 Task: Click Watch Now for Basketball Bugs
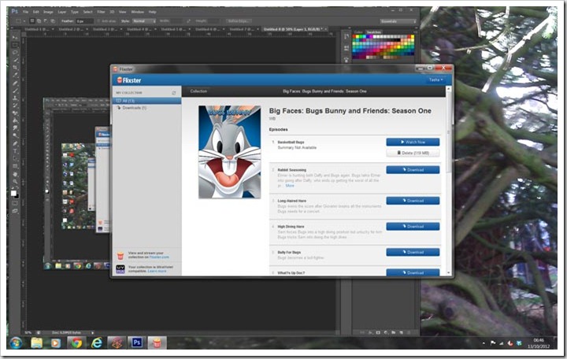413,142
